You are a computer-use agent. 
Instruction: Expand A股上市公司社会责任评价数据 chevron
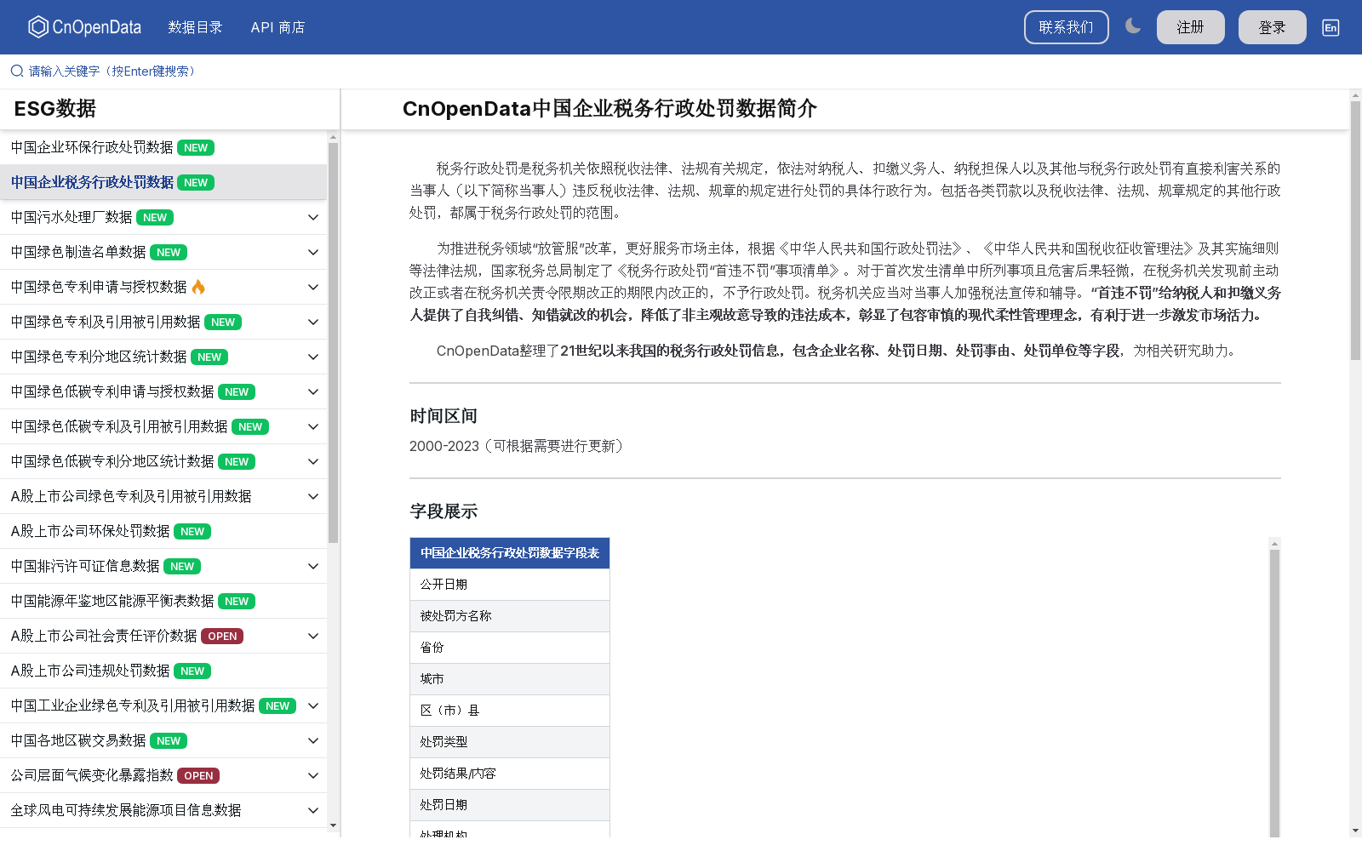(312, 636)
